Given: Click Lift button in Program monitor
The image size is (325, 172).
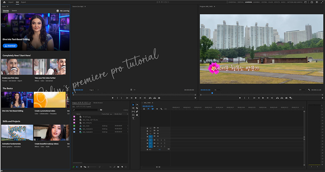Looking at the screenshot, I should 277,98.
